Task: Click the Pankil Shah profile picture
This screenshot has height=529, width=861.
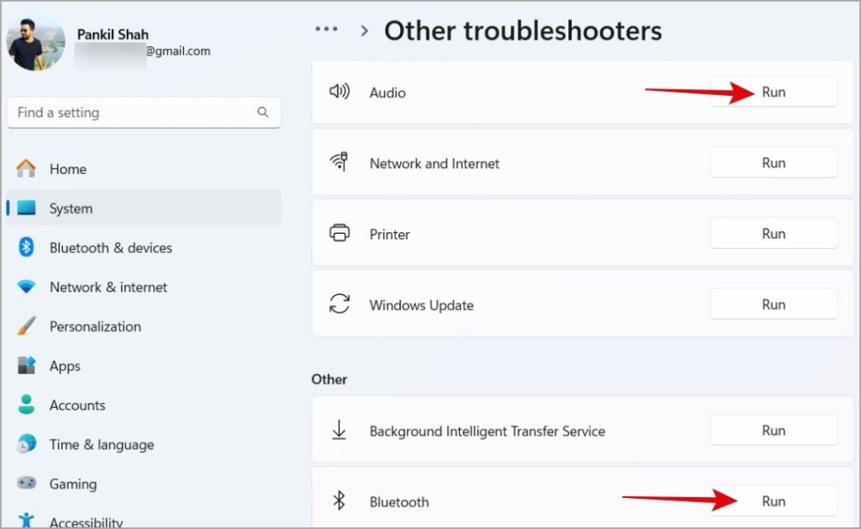Action: pos(36,43)
